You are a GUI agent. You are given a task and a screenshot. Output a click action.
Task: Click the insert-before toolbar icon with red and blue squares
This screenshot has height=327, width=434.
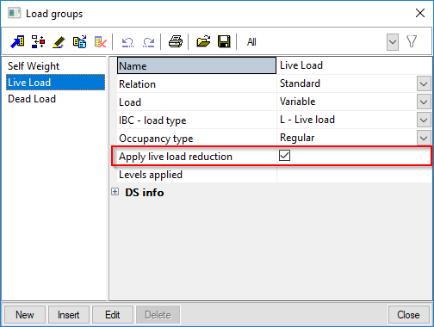tap(38, 42)
